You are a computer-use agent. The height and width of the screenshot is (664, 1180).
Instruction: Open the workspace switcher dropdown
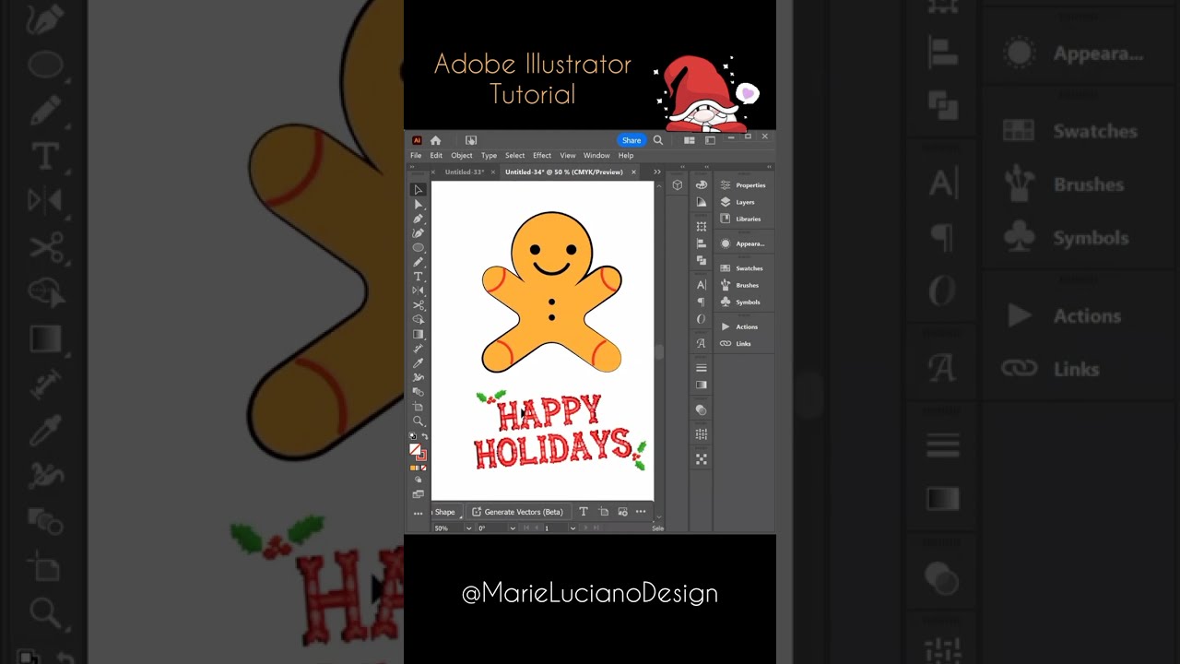710,140
